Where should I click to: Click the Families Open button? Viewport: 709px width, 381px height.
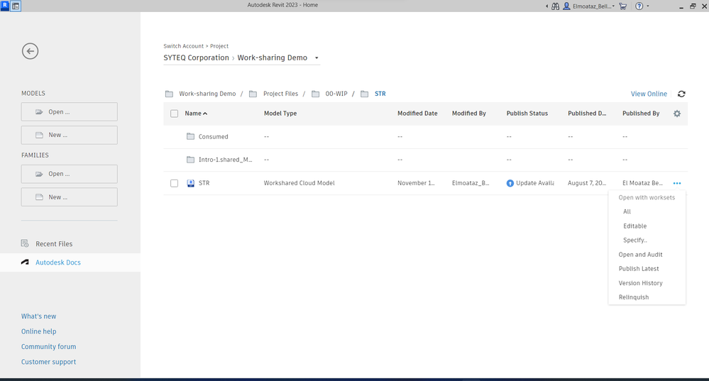coord(69,174)
